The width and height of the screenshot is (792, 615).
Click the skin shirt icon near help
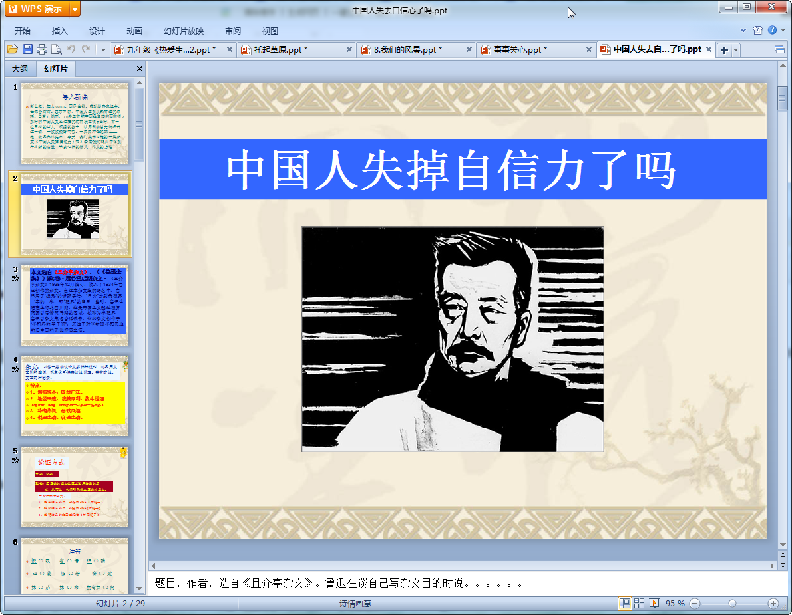(x=757, y=31)
